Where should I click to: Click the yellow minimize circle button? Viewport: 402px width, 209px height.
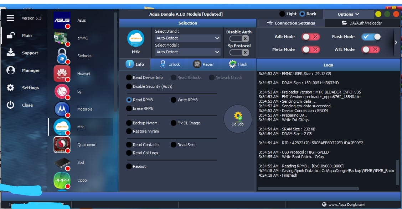coord(378,14)
